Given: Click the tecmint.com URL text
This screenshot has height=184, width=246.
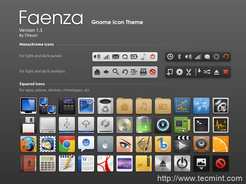Looking at the screenshot, I should pos(200,178).
